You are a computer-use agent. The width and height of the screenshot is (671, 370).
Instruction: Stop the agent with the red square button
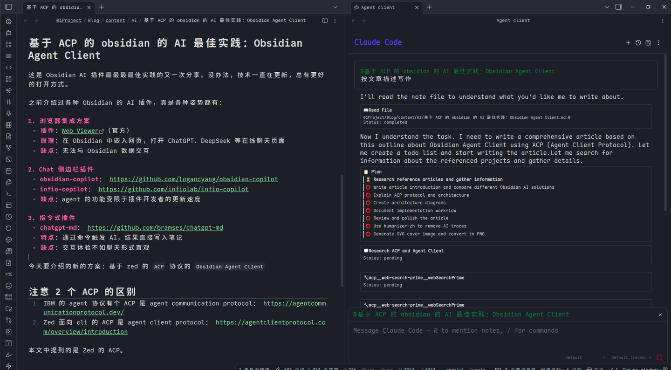[659, 357]
